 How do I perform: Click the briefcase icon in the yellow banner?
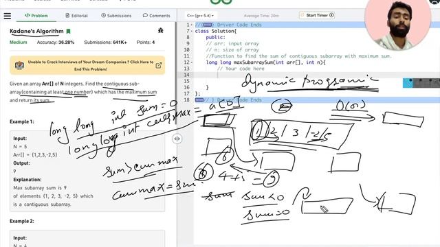pos(19,66)
